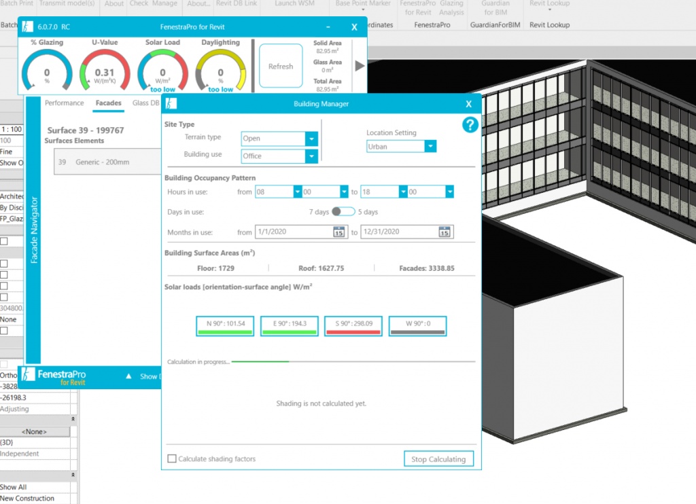Click the Launch WSM ribbon button
Image resolution: width=696 pixels, height=504 pixels.
294,3
